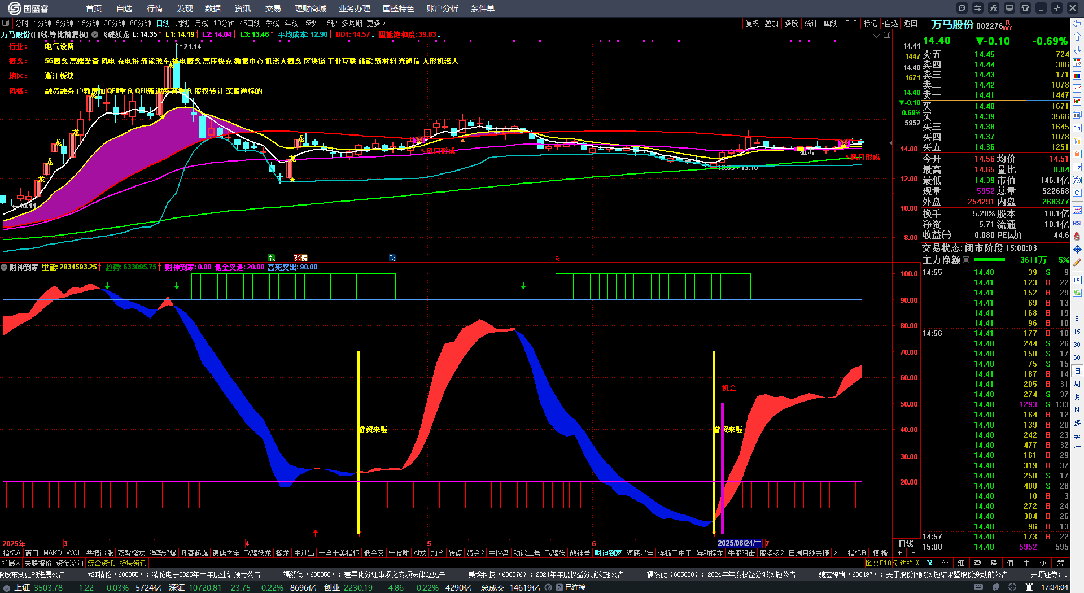
Task: Open the settings sliders icon in title bar
Action: pyautogui.click(x=978, y=8)
